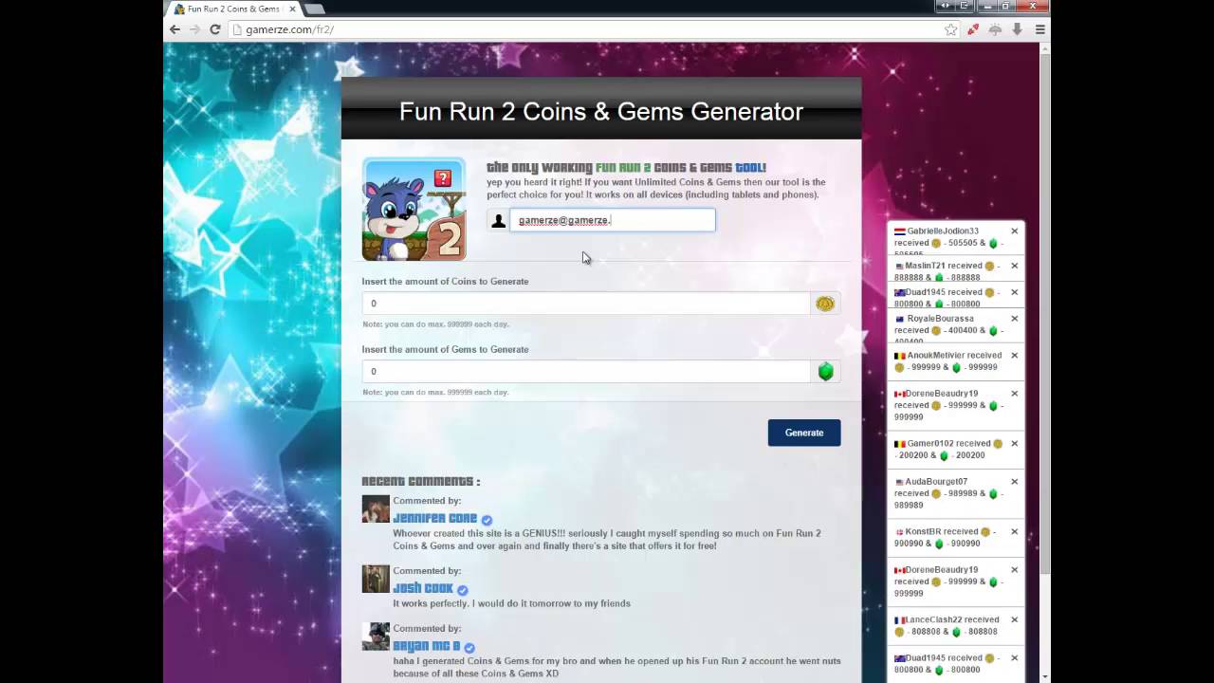Image resolution: width=1214 pixels, height=683 pixels.
Task: Click the gold coin icon beside Coins field
Action: [x=825, y=304]
